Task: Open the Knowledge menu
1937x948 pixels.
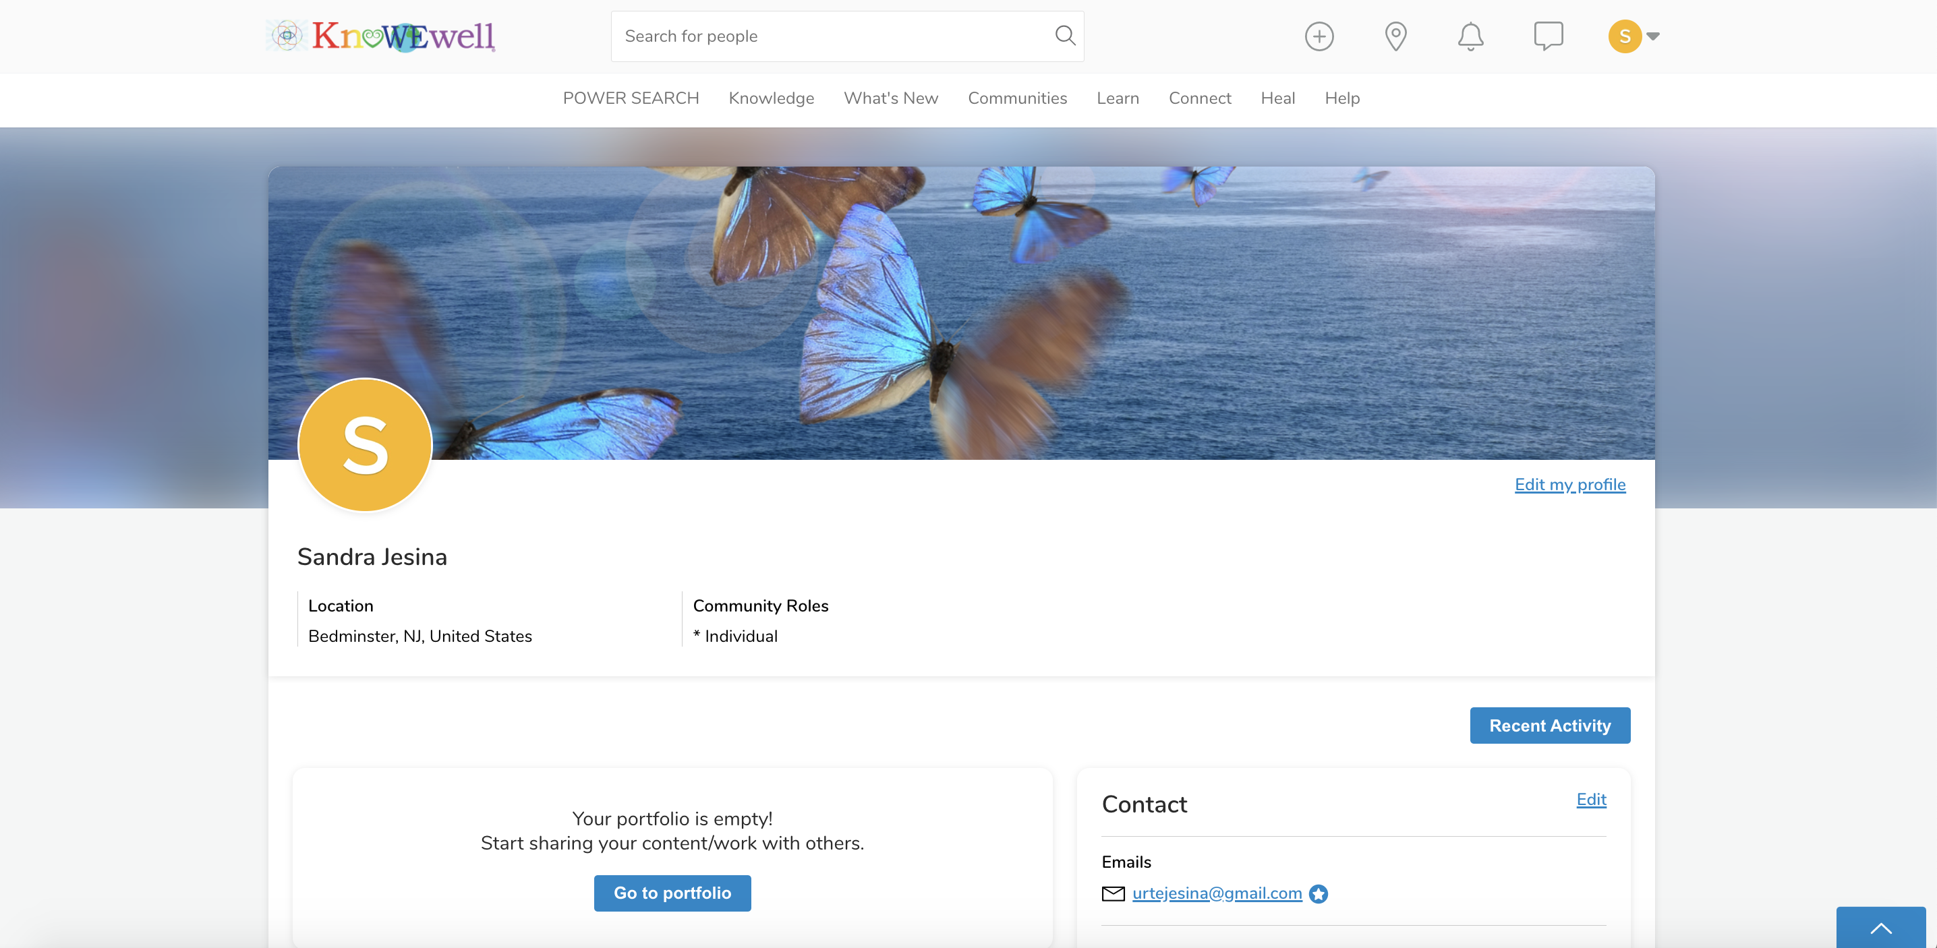Action: 771,98
